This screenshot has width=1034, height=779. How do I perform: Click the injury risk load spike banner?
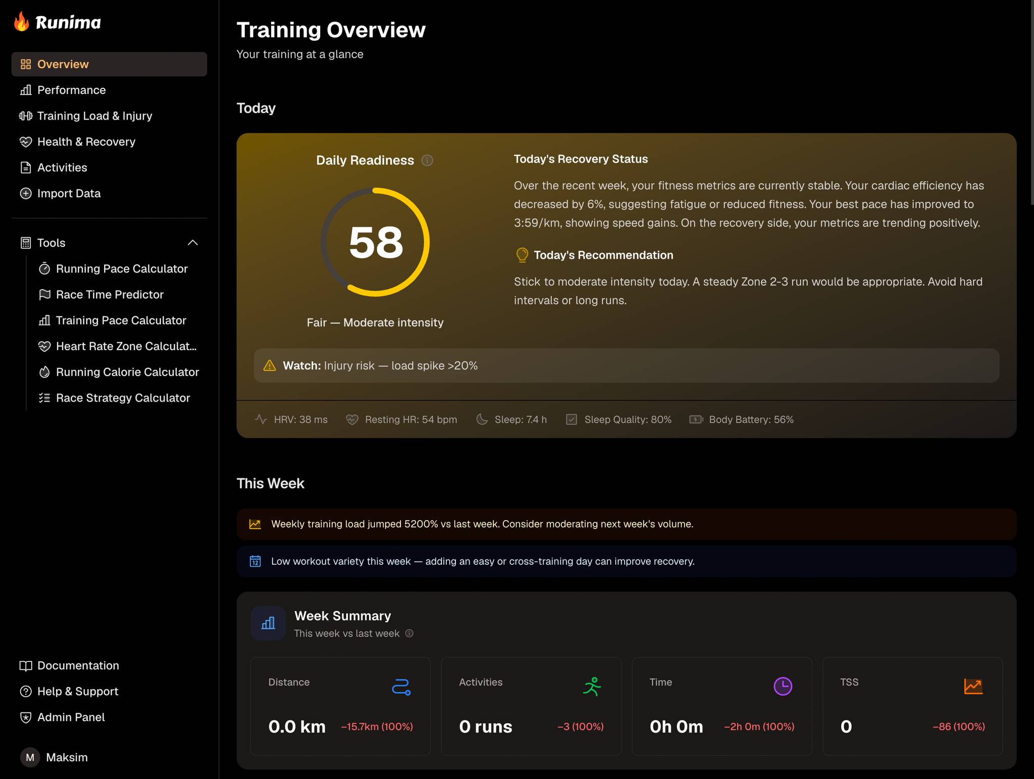click(626, 365)
